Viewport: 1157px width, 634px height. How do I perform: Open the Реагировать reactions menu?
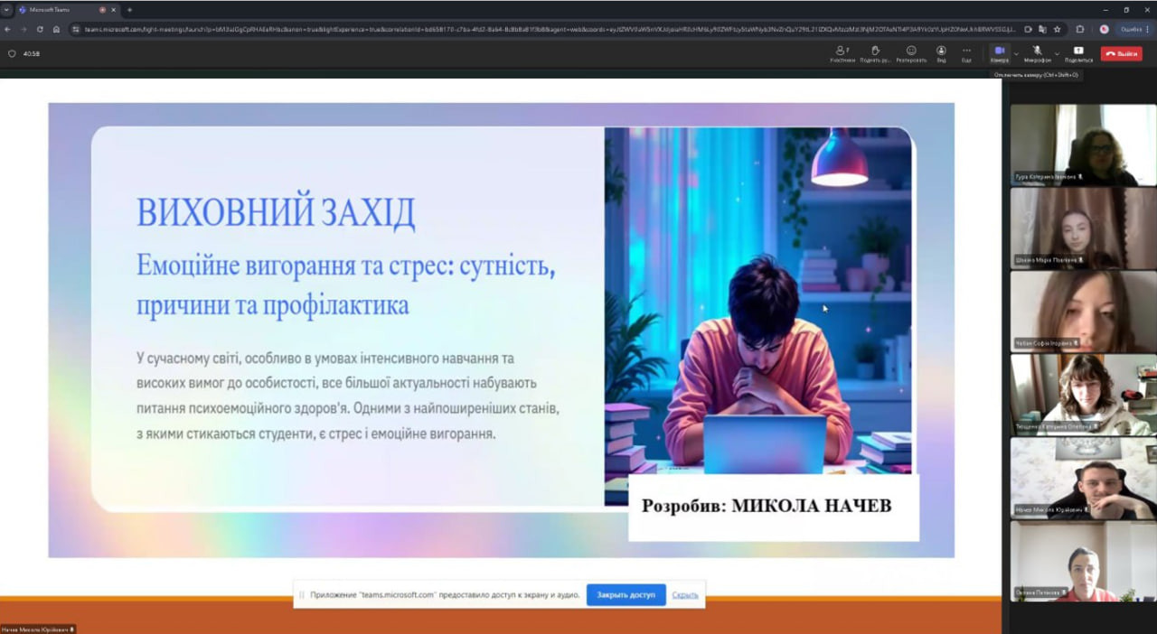tap(911, 53)
